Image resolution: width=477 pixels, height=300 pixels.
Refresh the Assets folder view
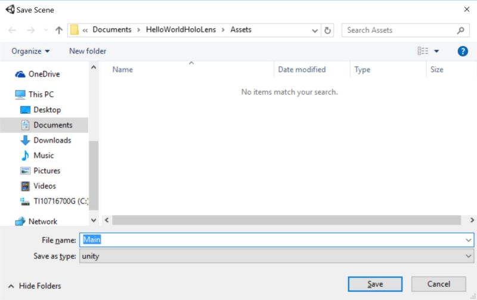click(x=327, y=30)
